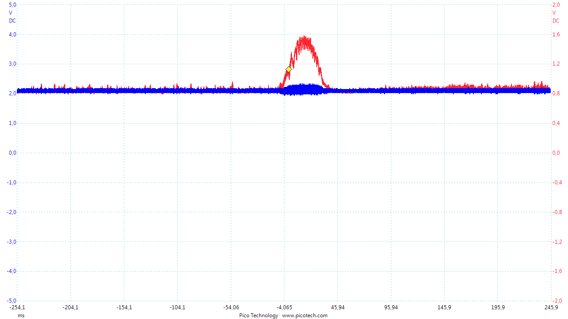Click the blue axis -1,0 label
568x319 pixels.
[12, 183]
